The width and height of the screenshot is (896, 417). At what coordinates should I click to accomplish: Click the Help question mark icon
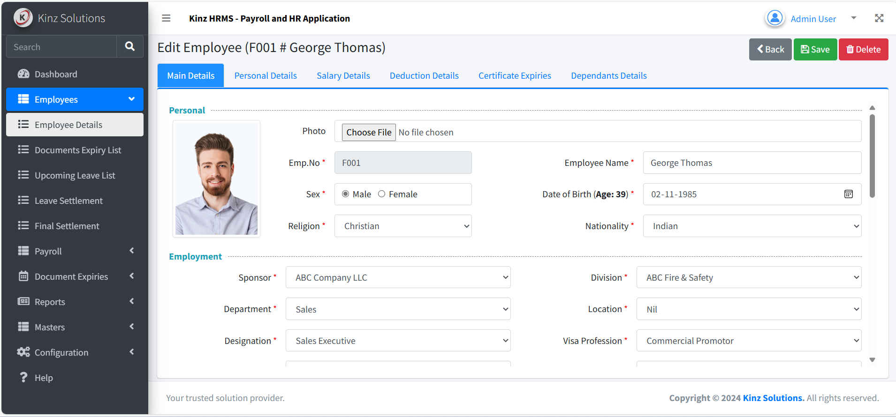[23, 378]
